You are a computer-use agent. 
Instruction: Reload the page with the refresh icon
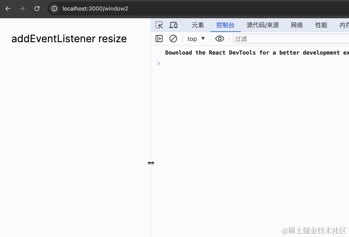click(37, 9)
